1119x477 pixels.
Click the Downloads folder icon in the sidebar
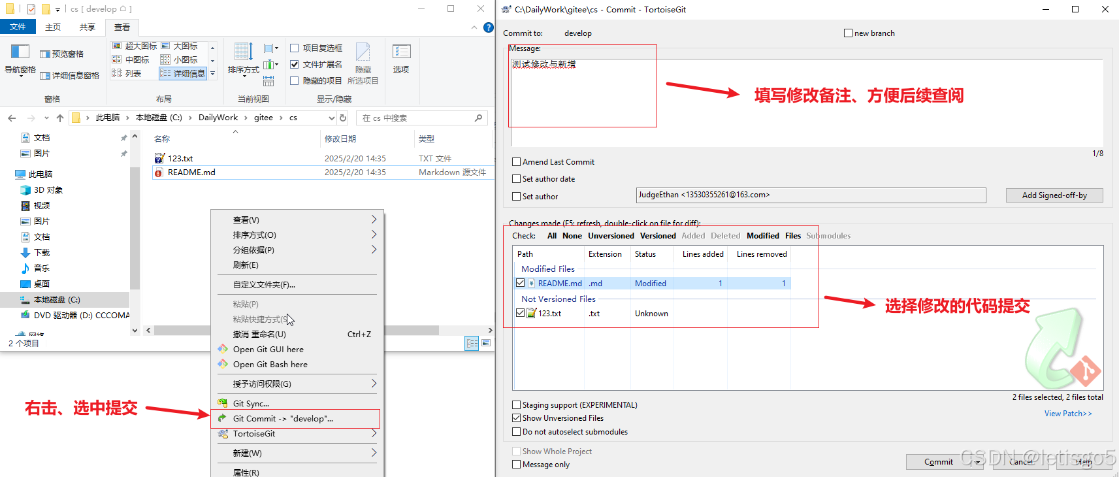(25, 252)
